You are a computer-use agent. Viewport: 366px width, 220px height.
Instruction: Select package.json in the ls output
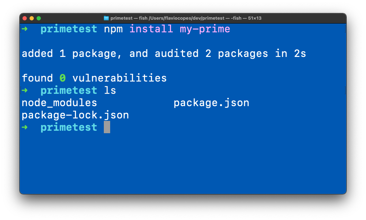coord(211,103)
